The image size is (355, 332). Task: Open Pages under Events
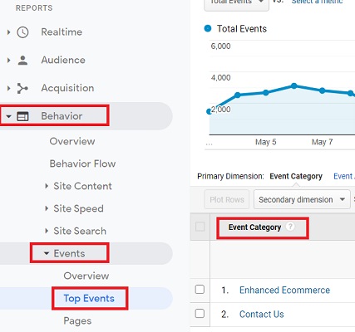point(77,321)
